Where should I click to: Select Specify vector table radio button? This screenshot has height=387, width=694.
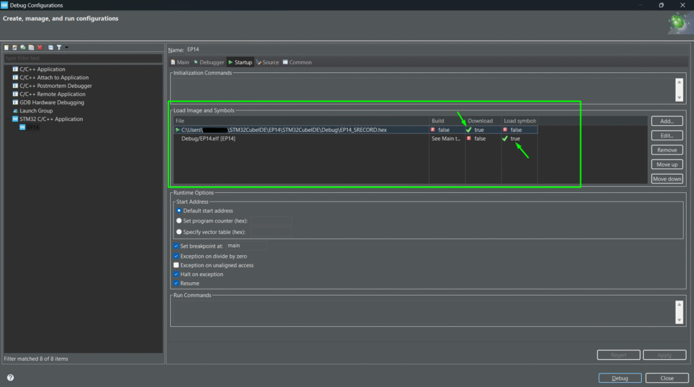(x=179, y=232)
